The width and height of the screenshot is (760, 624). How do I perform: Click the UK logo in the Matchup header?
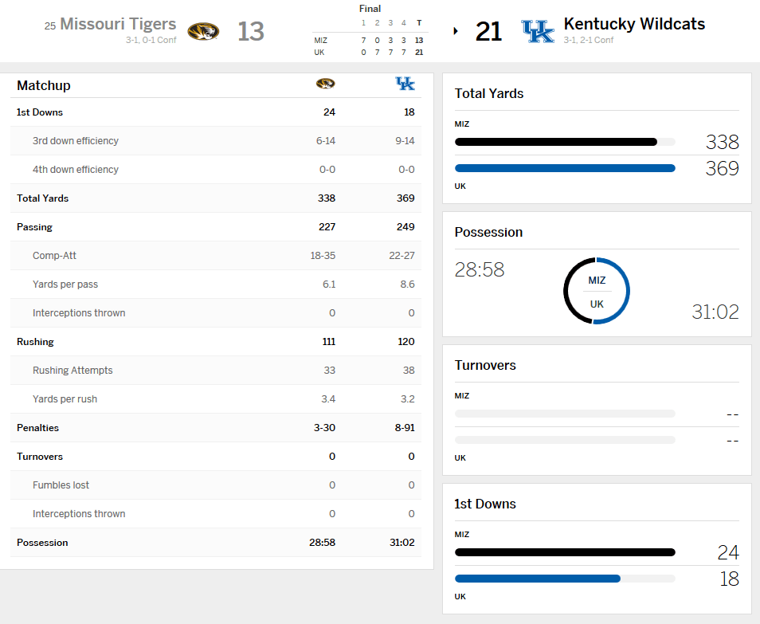(x=405, y=83)
